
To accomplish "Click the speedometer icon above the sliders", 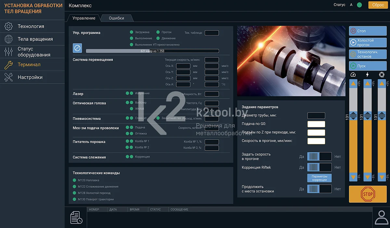I will click(x=353, y=75).
